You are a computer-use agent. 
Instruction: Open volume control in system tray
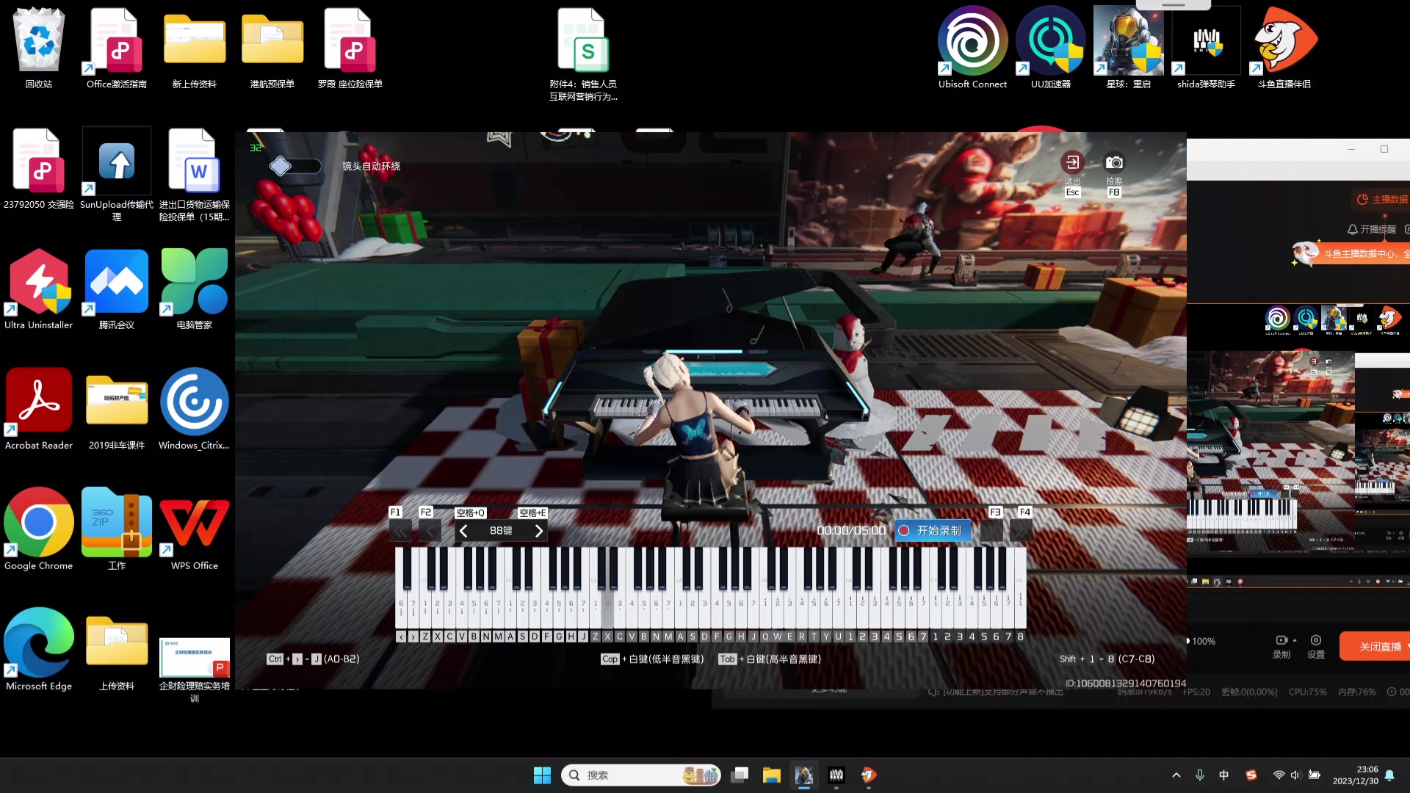pyautogui.click(x=1295, y=775)
